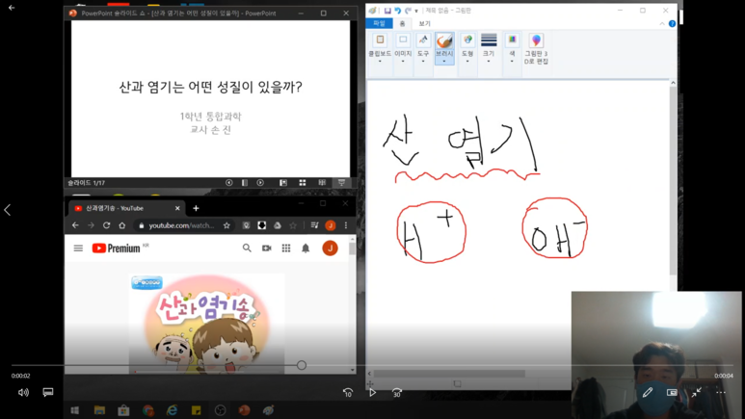
Task: Redo the Paint action
Action: pos(408,11)
